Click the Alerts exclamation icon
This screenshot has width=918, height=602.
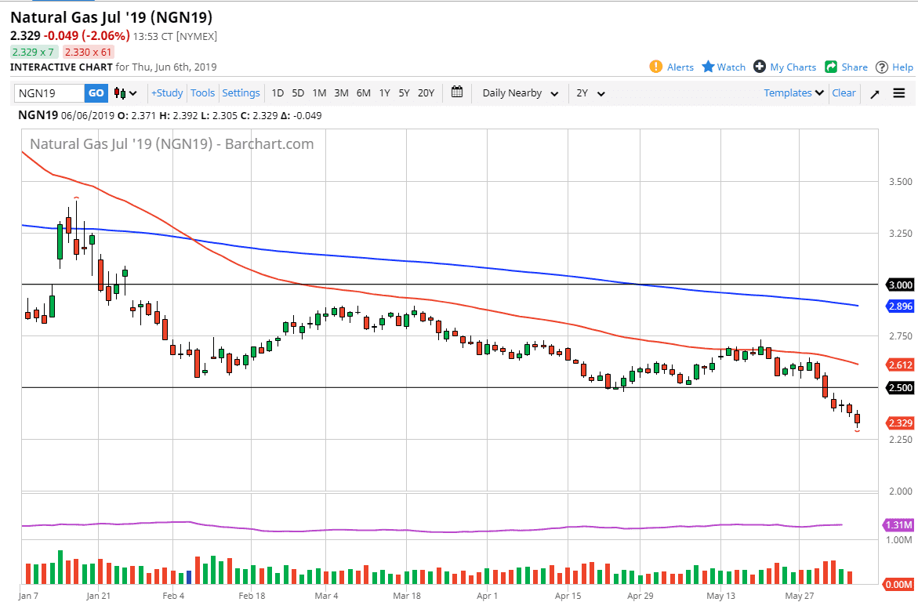655,67
